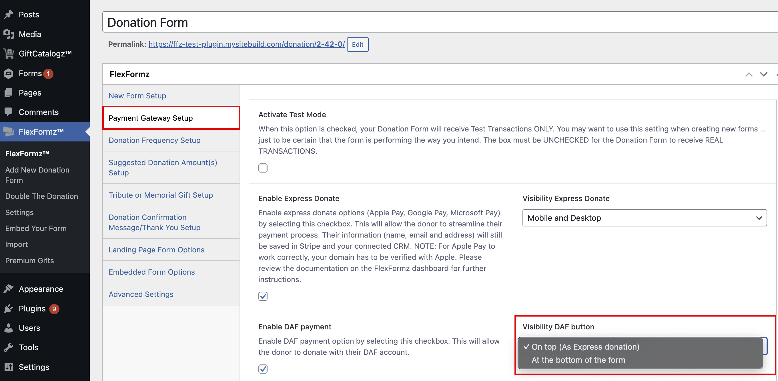The height and width of the screenshot is (381, 778).
Task: Click the Pages icon in sidebar
Action: coord(9,92)
